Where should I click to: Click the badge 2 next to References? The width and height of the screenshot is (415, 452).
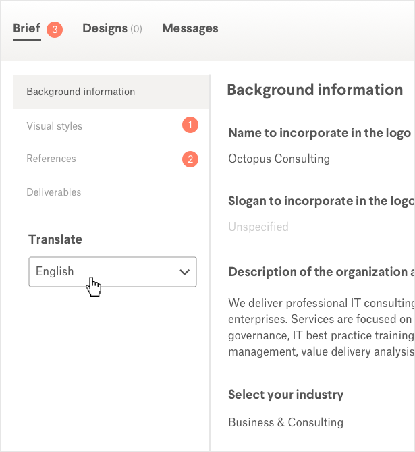(x=190, y=159)
